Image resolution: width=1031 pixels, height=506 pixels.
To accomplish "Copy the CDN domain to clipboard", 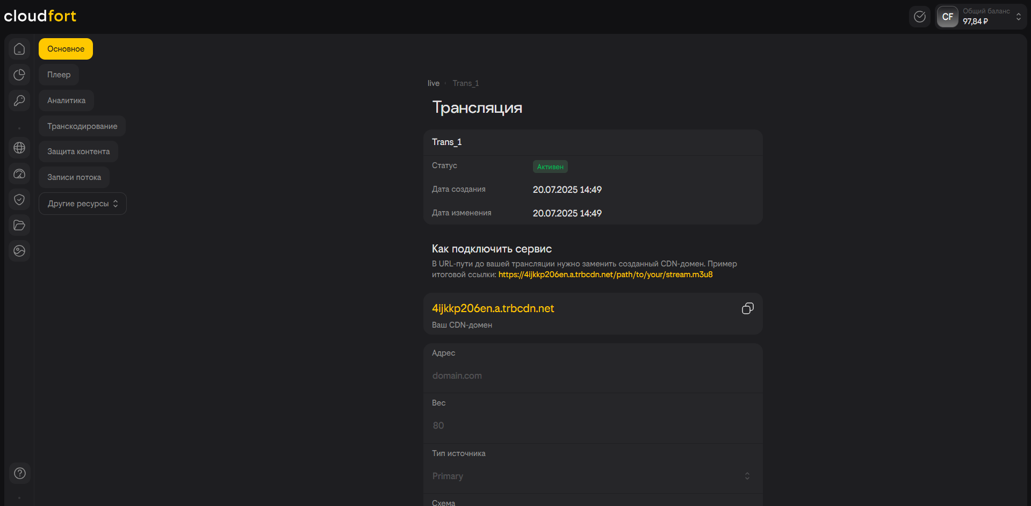I will click(747, 308).
